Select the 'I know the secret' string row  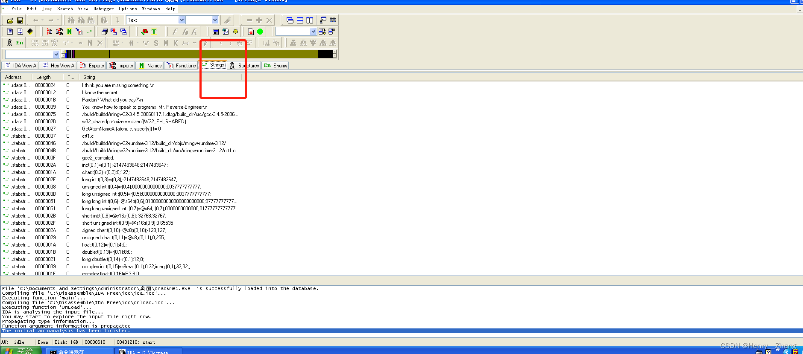(x=100, y=93)
